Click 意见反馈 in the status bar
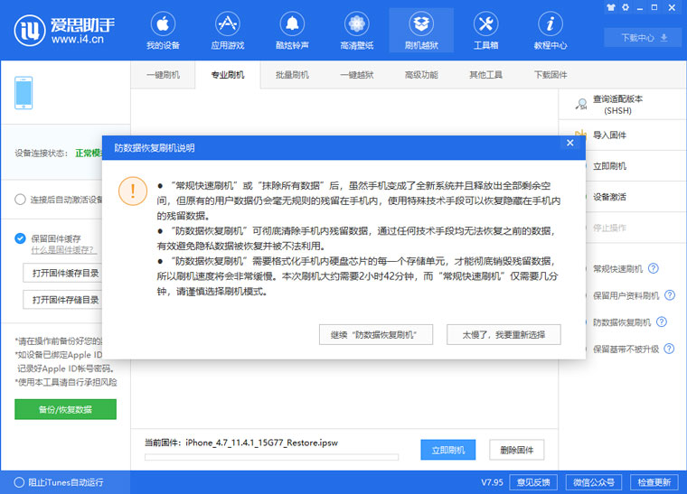The width and height of the screenshot is (687, 494). [533, 482]
